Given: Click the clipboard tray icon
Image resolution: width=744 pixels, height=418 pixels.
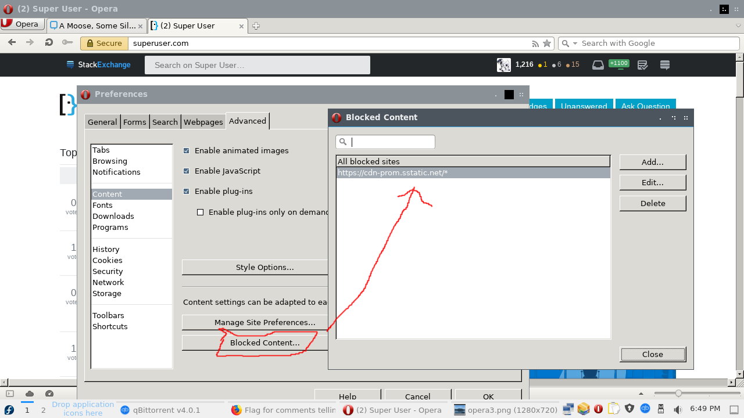Looking at the screenshot, I should click(614, 409).
